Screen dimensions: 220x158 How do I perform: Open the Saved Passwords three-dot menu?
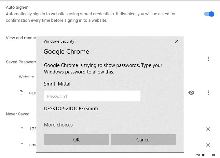point(208,59)
